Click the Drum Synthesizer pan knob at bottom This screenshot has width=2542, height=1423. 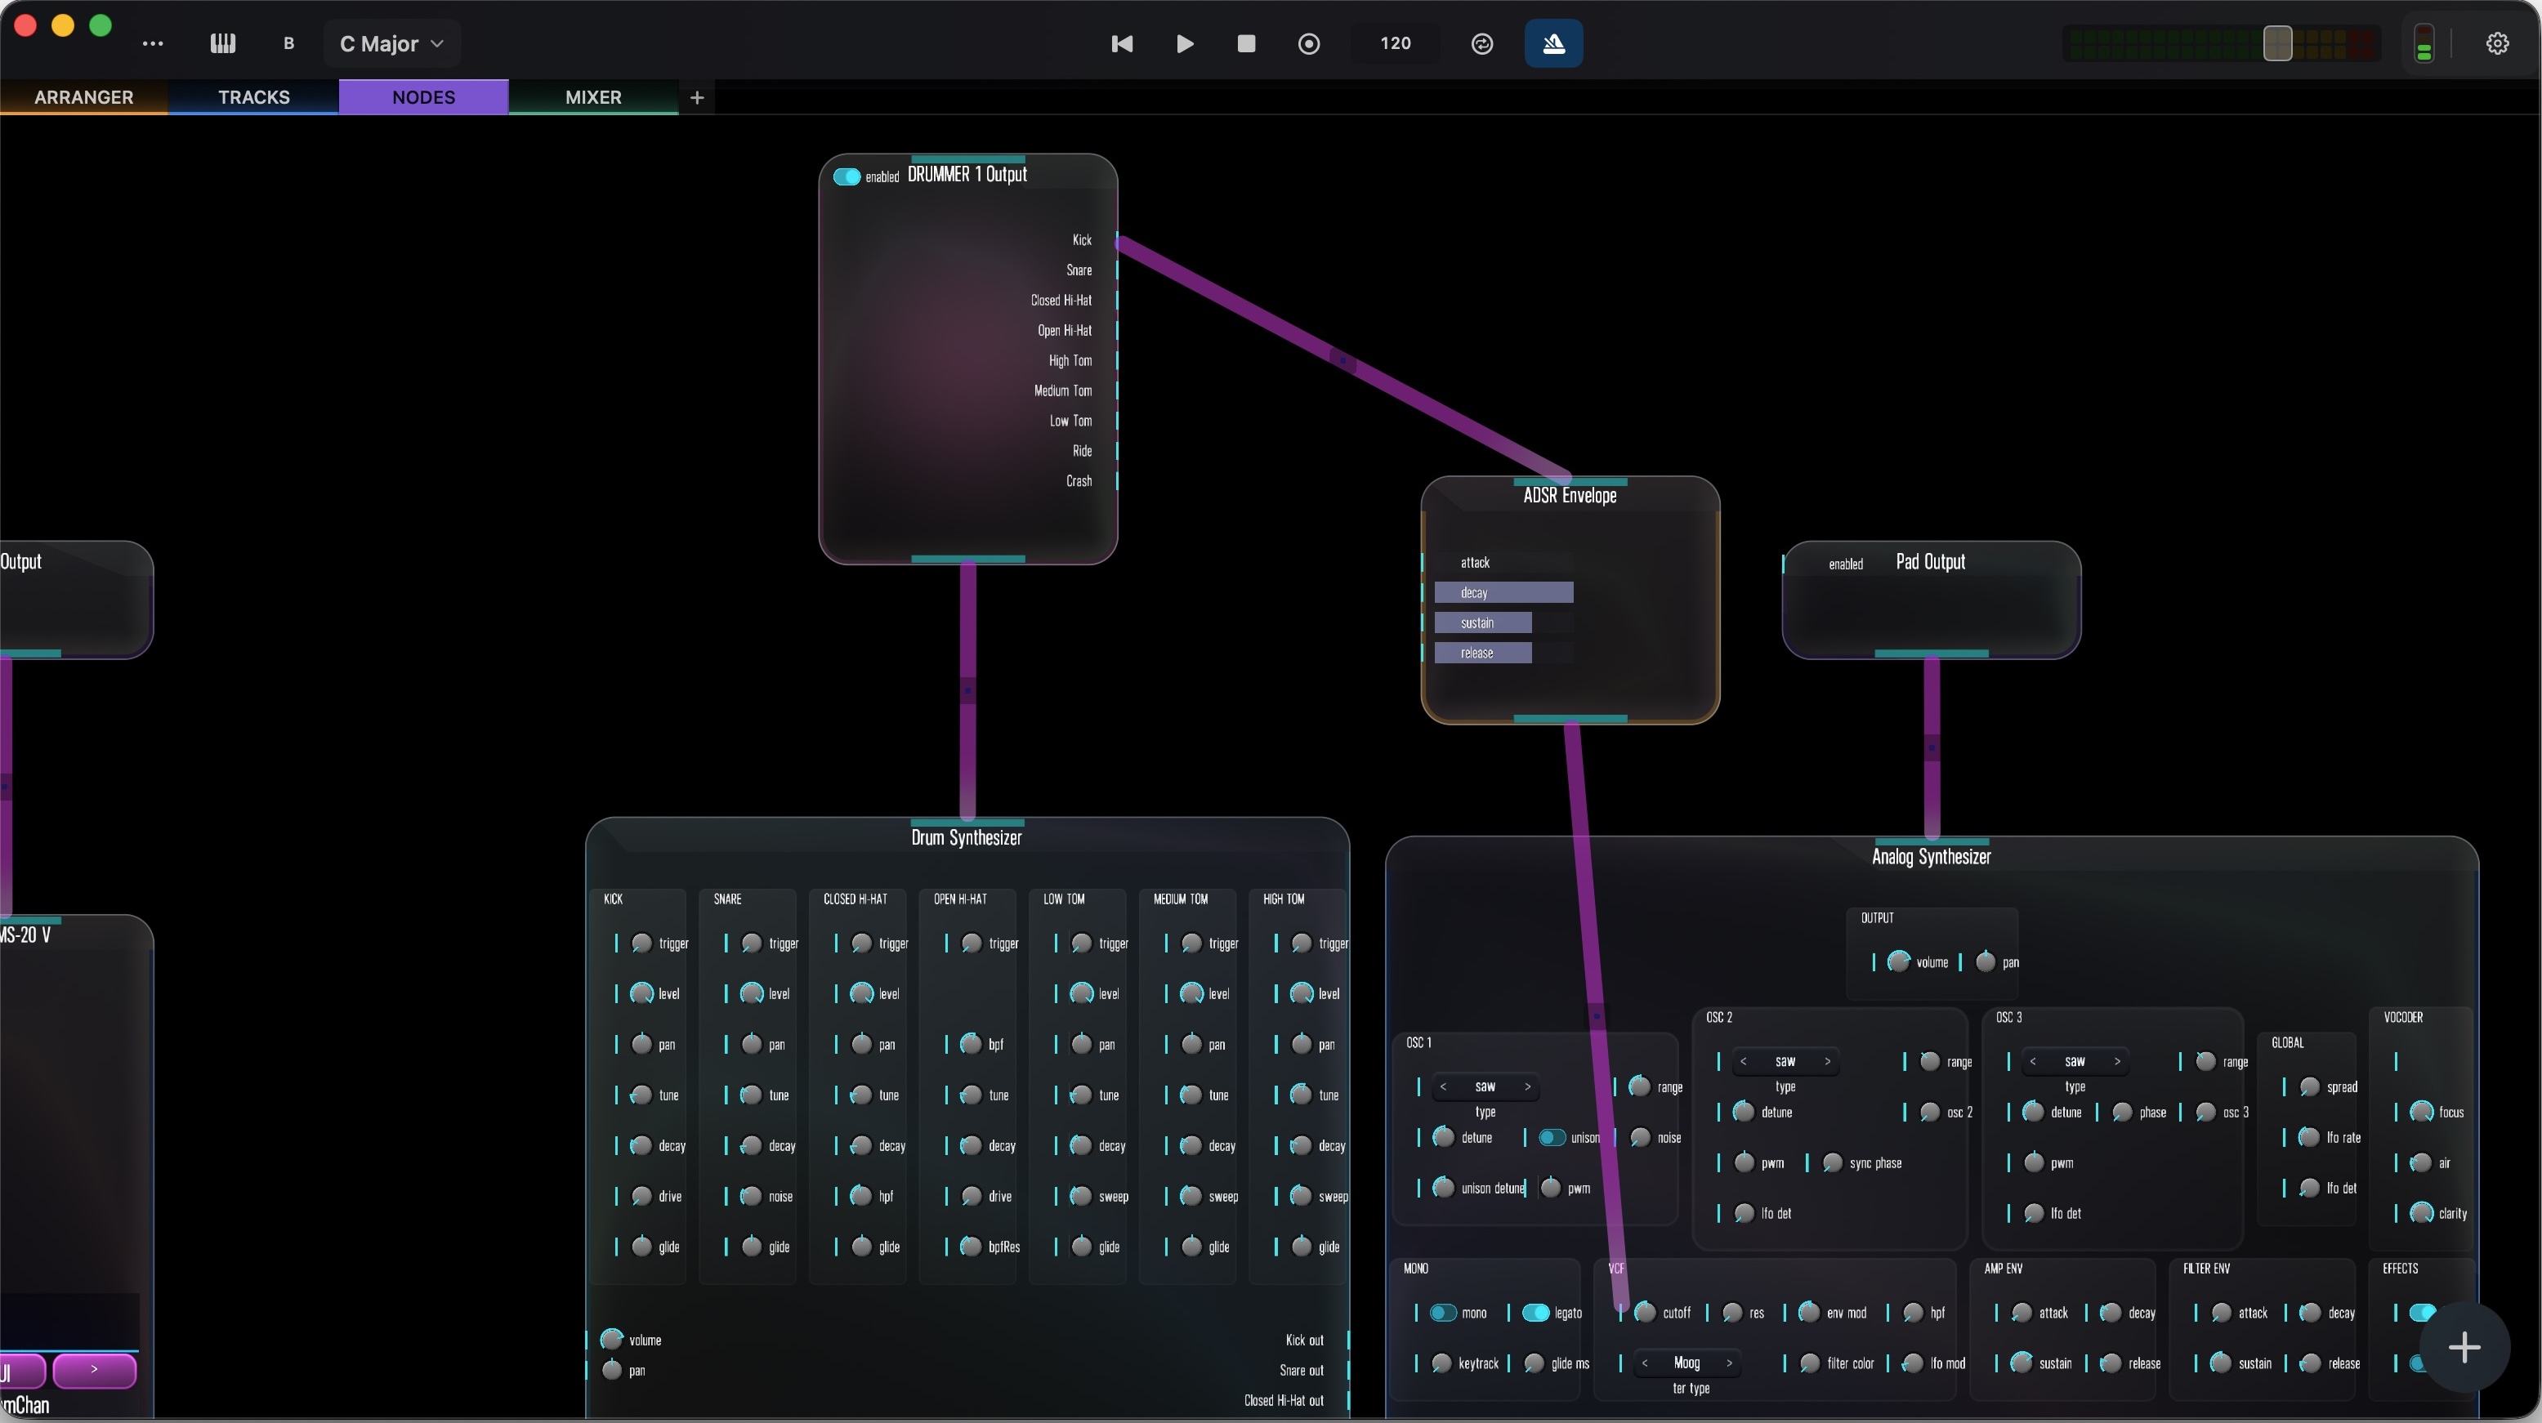pyautogui.click(x=612, y=1370)
